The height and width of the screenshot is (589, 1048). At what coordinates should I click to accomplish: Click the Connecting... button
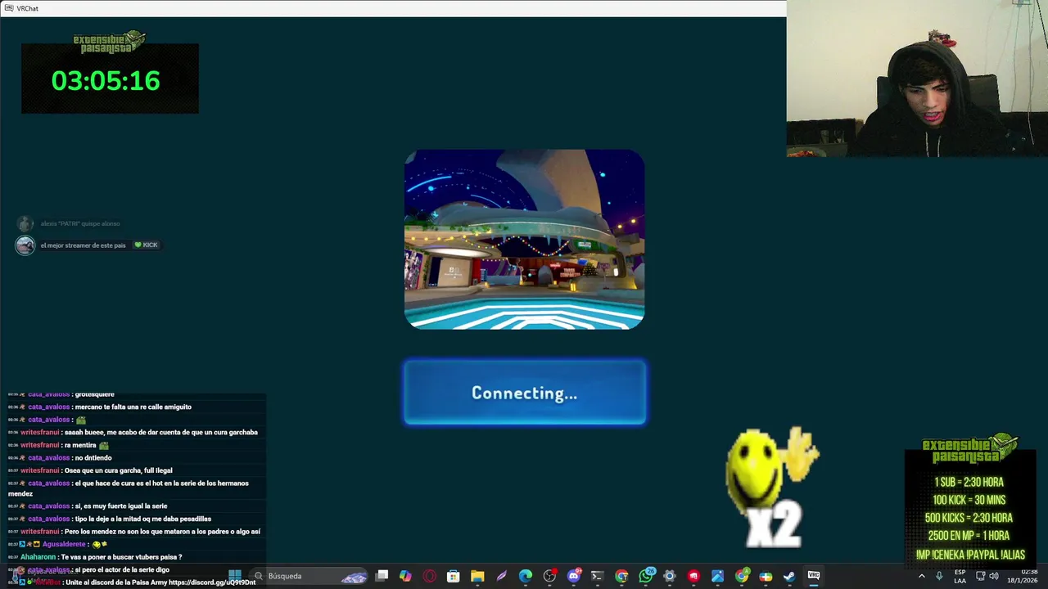point(524,393)
